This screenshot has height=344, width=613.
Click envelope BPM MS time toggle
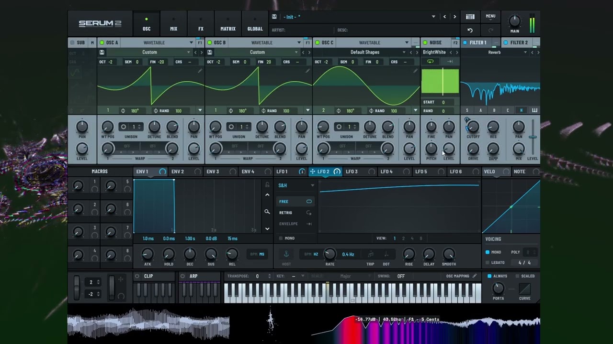pos(257,254)
